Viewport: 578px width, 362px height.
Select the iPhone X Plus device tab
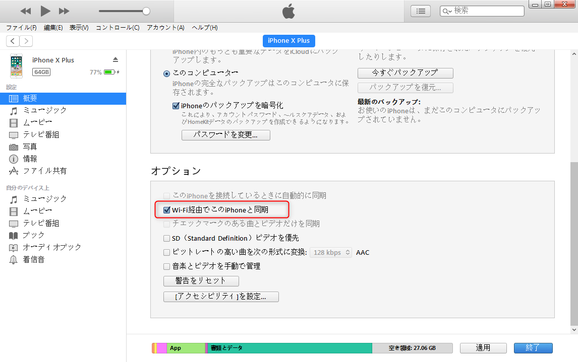click(288, 40)
